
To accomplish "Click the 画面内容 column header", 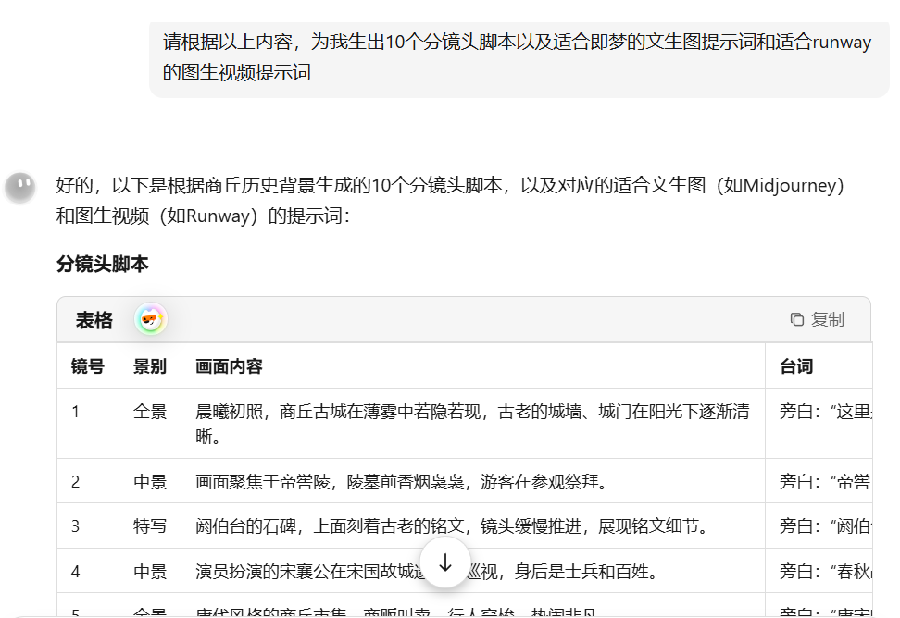I will click(229, 366).
